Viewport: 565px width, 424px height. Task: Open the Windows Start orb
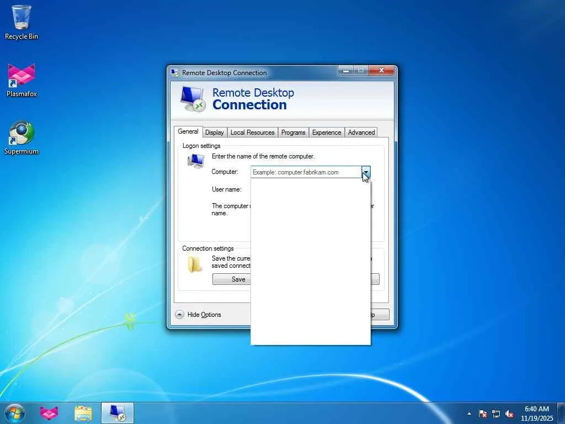pos(15,413)
